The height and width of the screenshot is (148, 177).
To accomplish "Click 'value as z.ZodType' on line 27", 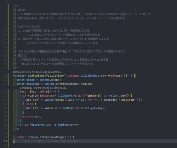I will coord(59,108).
